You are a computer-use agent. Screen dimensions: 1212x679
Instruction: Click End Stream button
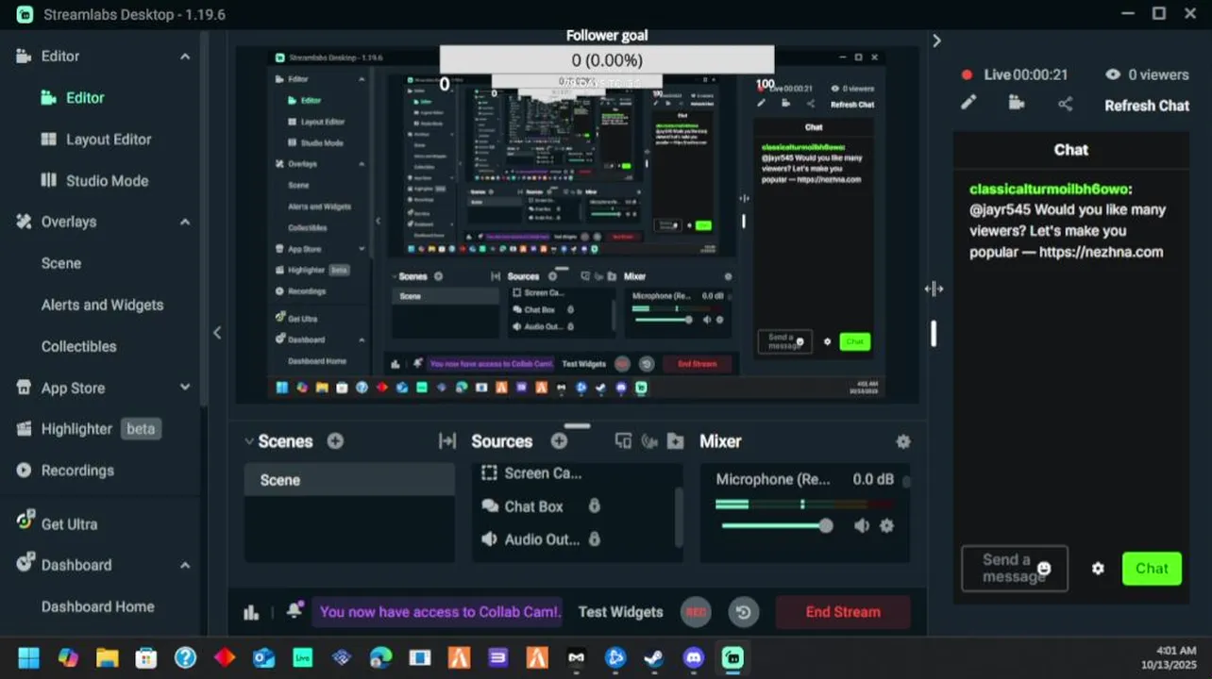click(x=843, y=612)
